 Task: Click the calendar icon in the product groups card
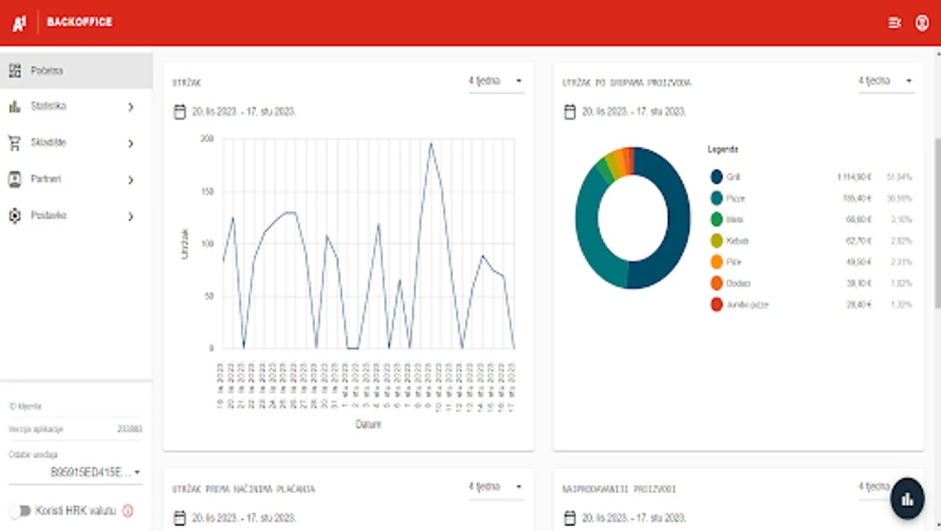click(x=570, y=112)
